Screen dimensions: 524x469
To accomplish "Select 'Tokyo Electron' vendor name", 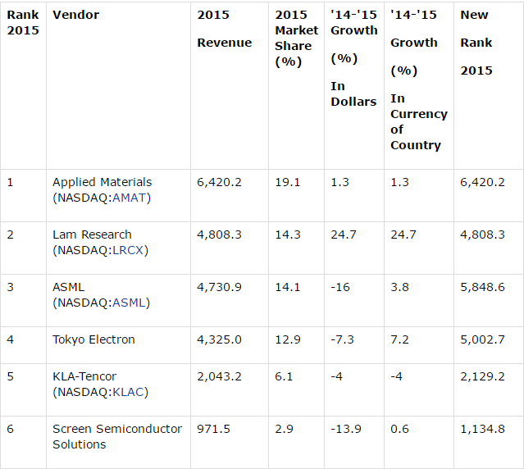I will coord(93,339).
